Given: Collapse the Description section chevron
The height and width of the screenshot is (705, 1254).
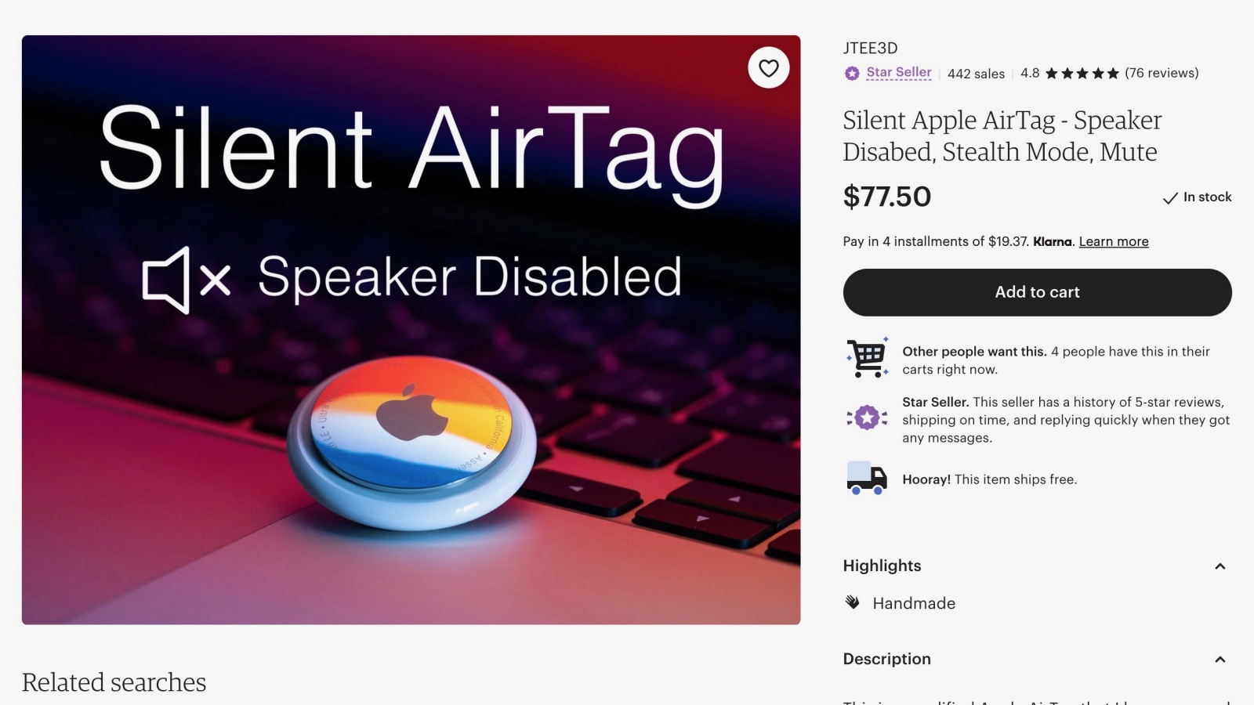Looking at the screenshot, I should pyautogui.click(x=1220, y=660).
